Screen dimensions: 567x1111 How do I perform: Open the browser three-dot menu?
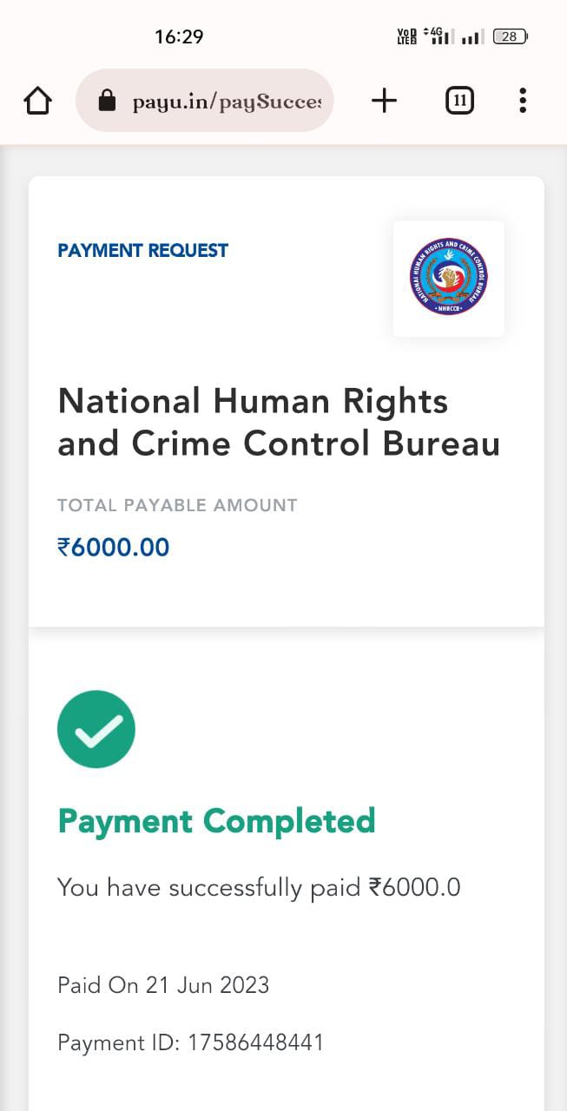522,101
